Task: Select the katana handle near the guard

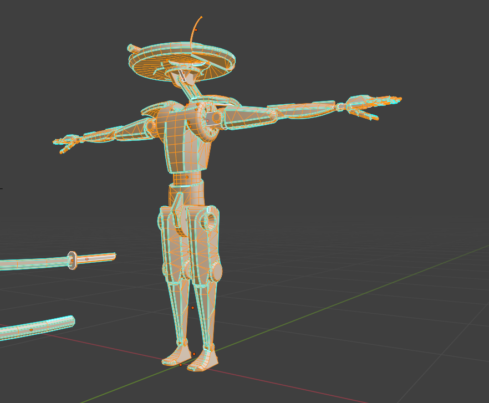Action: (96, 258)
